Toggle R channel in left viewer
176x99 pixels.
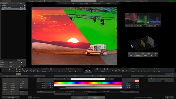tap(50, 71)
